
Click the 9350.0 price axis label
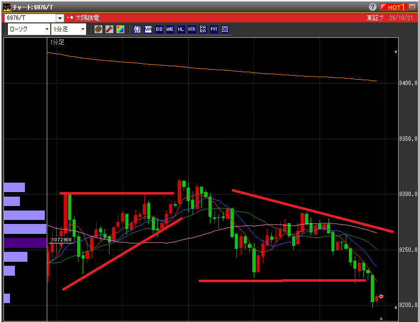[x=408, y=139]
